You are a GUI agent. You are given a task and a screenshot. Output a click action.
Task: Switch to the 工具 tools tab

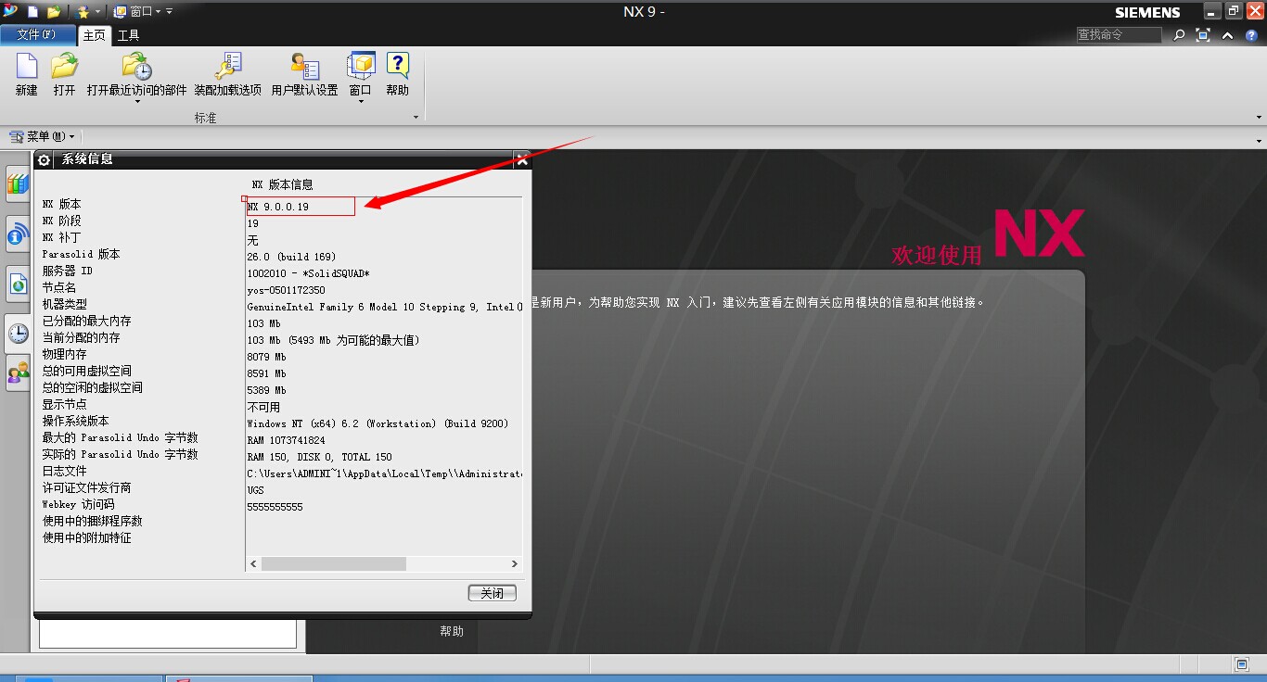tap(128, 35)
